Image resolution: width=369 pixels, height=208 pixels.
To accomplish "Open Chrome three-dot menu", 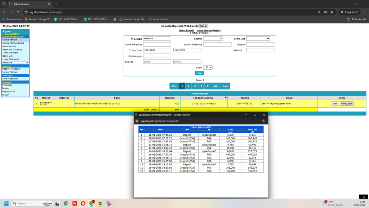I will click(365, 12).
